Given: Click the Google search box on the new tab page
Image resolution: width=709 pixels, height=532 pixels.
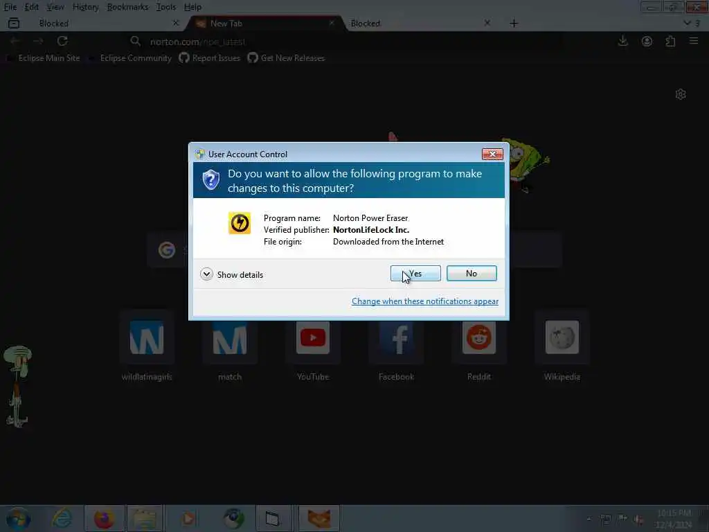Looking at the screenshot, I should 354,250.
